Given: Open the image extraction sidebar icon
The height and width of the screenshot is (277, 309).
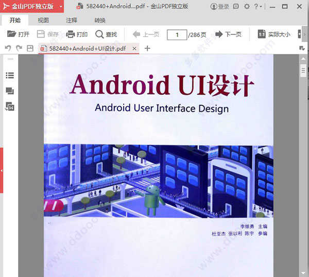Looking at the screenshot, I should coord(10,106).
